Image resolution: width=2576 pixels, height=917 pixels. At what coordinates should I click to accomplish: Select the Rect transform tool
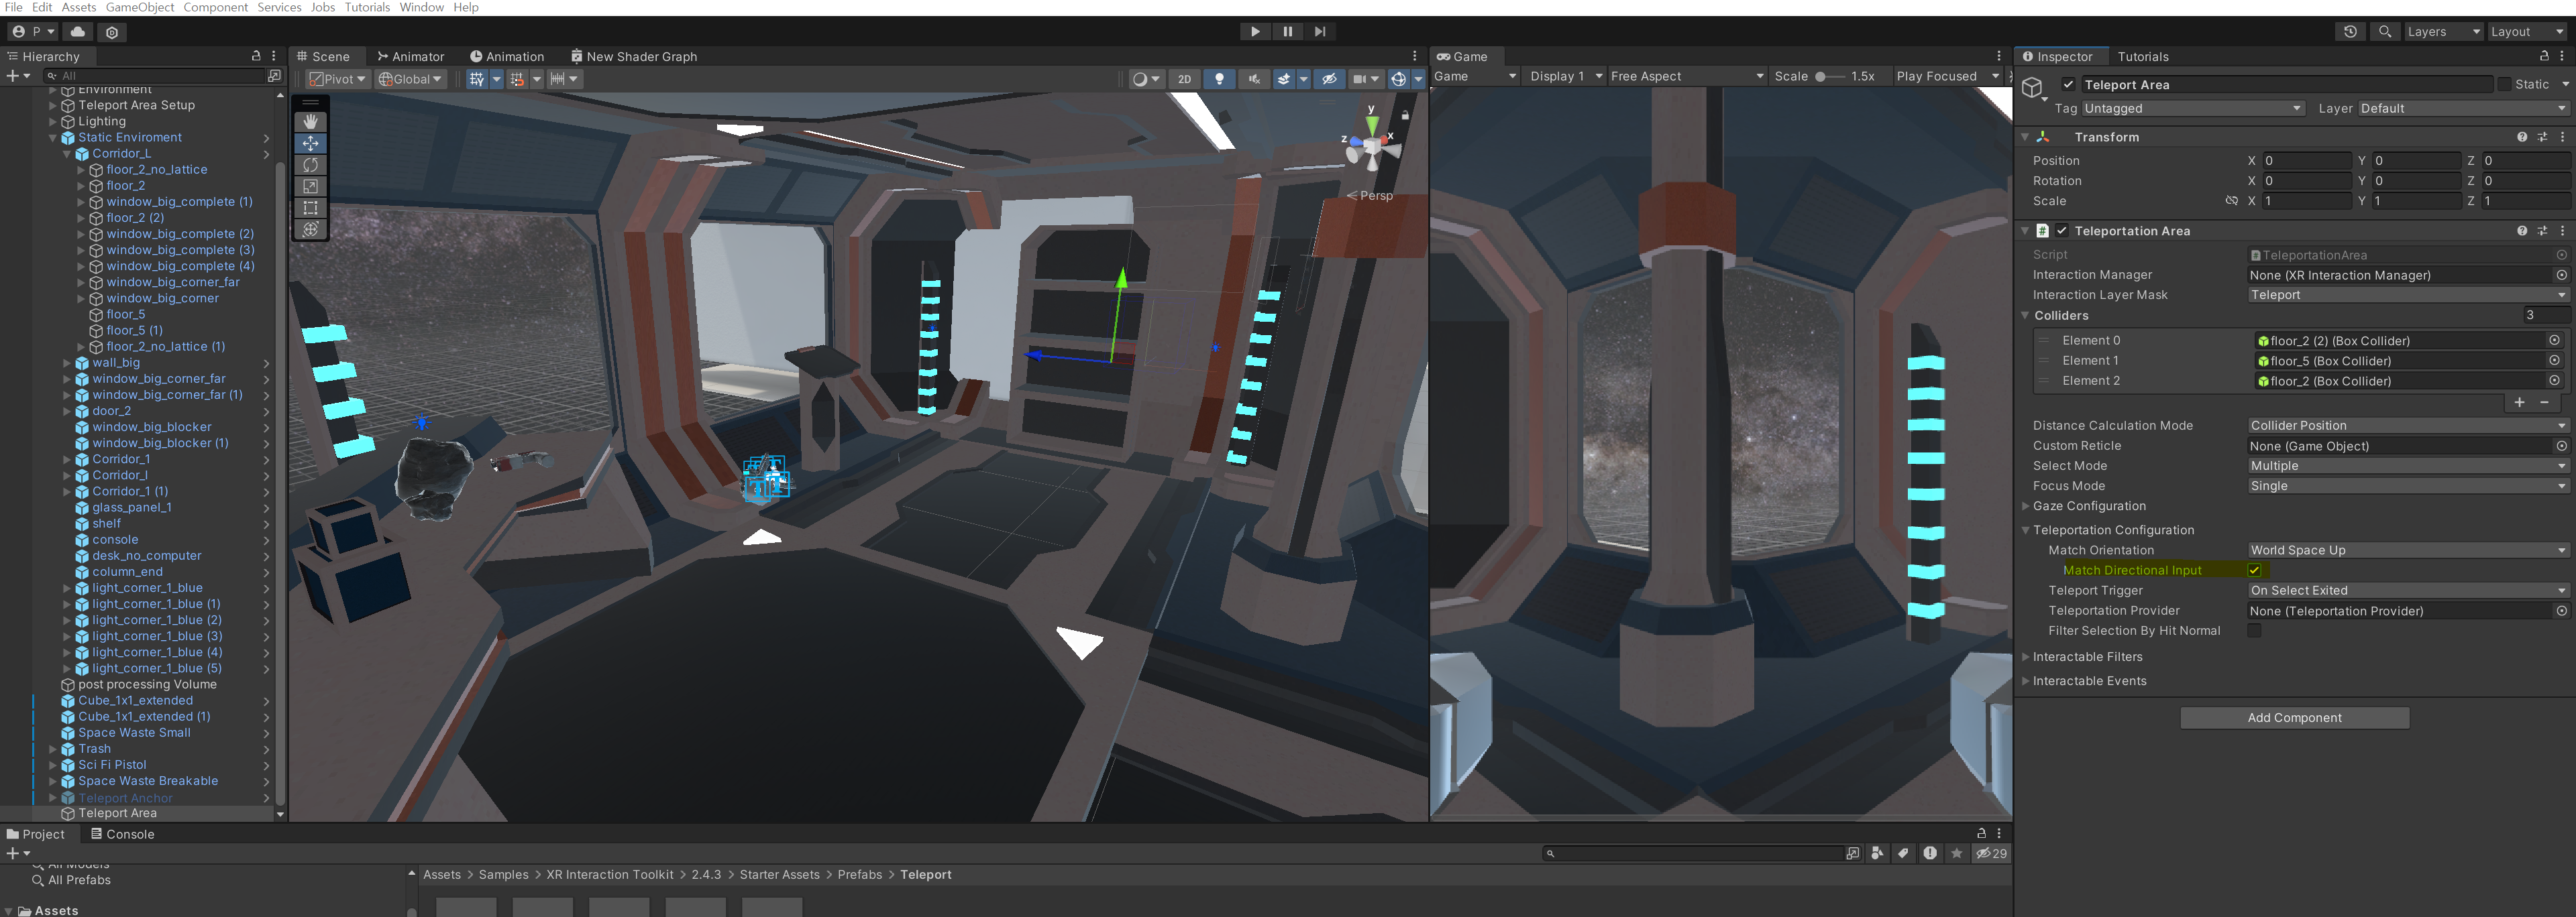point(310,208)
